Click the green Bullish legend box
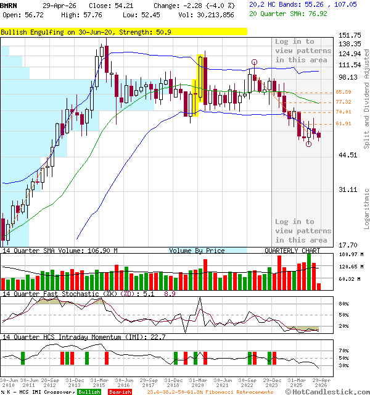The width and height of the screenshot is (370, 395). coord(89,392)
